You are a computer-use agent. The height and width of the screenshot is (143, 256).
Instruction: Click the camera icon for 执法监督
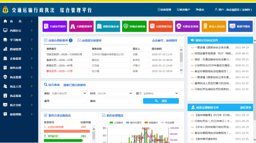click(5, 77)
